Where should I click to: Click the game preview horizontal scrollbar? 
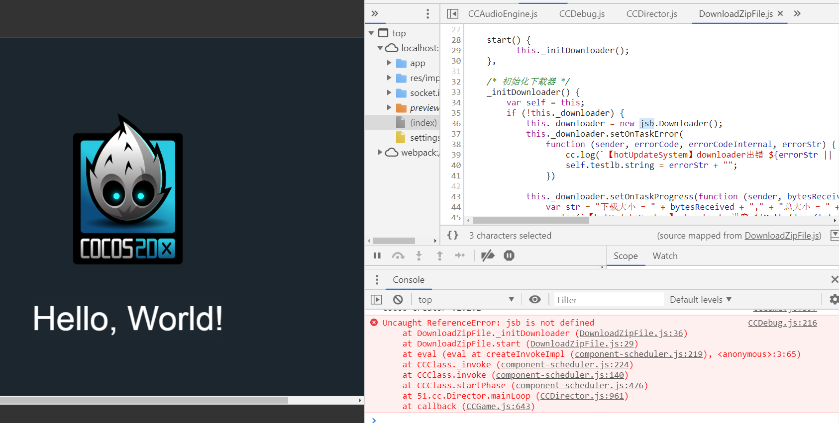click(144, 400)
